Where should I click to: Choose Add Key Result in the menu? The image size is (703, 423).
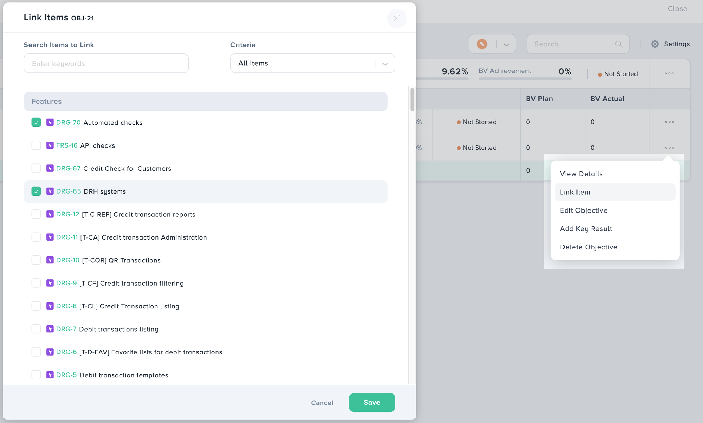(x=586, y=228)
